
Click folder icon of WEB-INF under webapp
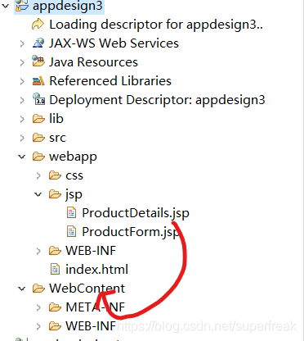(55, 251)
